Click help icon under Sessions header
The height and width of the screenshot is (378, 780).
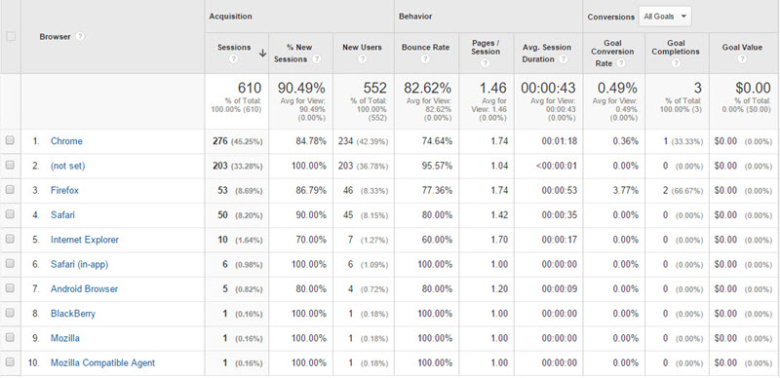pos(234,59)
